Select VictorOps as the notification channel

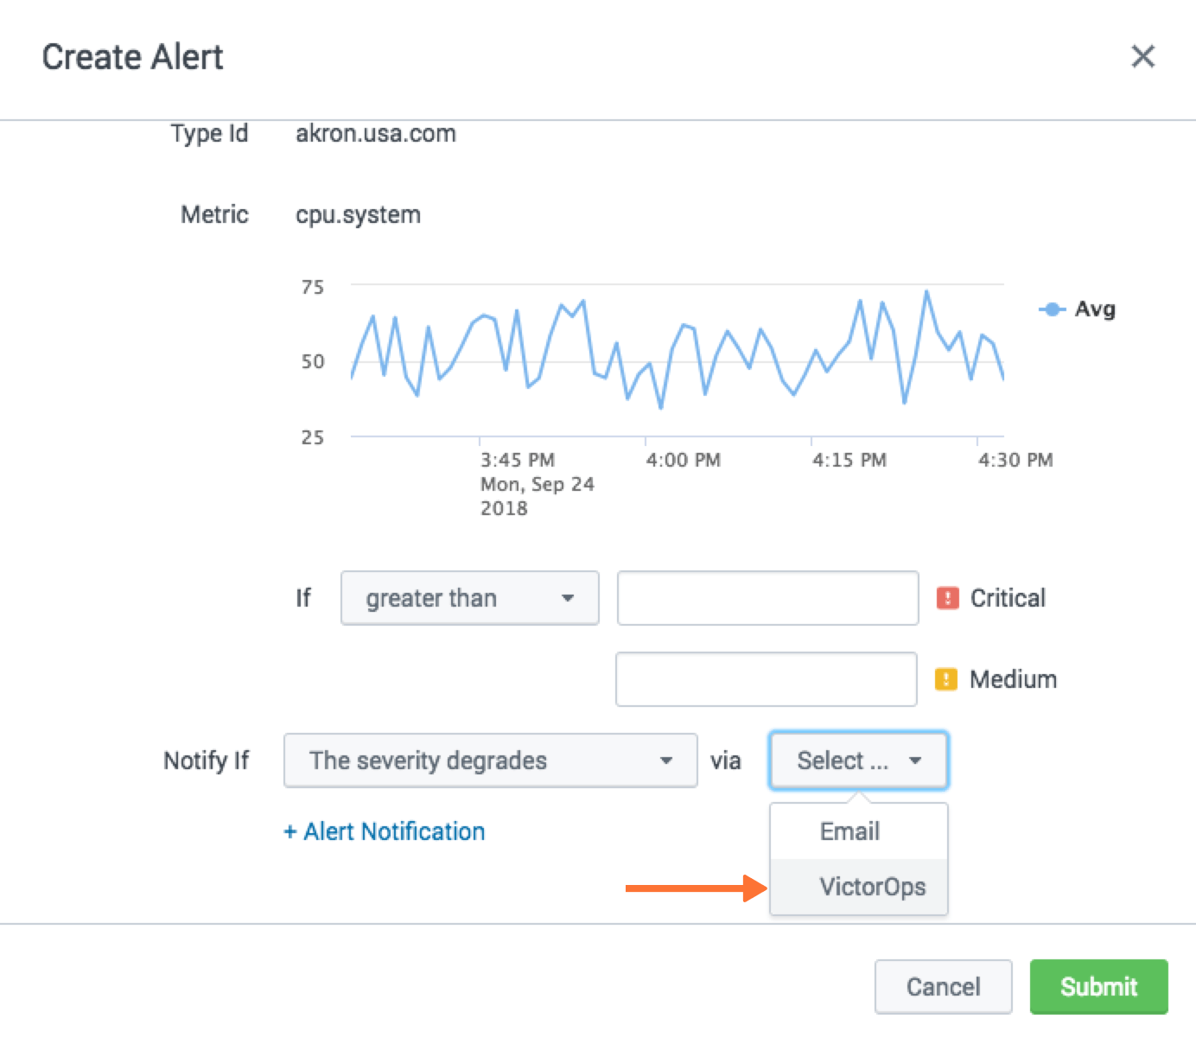pos(873,887)
